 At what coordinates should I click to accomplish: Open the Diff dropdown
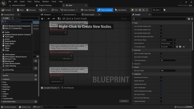pyautogui.click(x=43, y=10)
